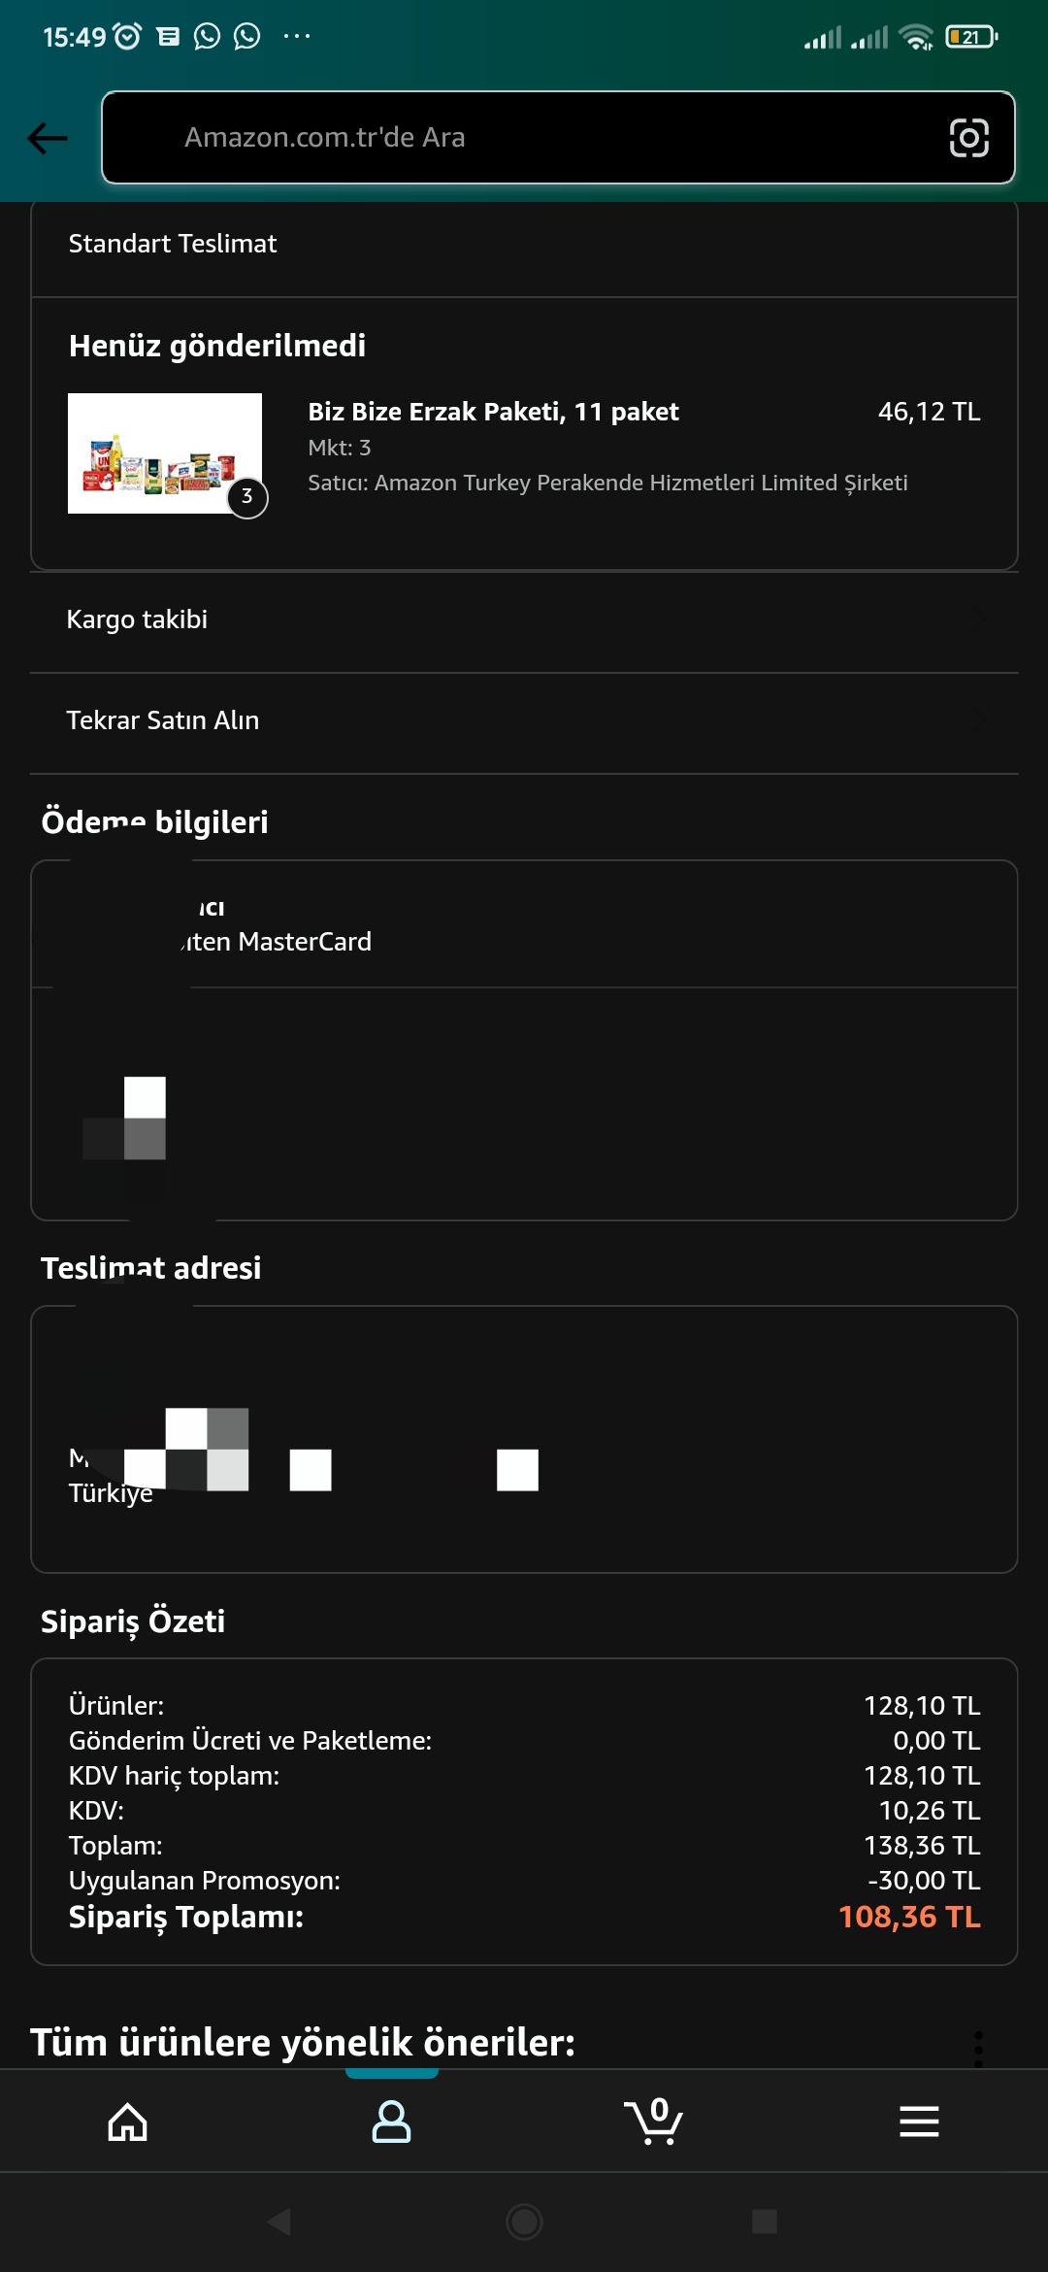Open camera lens search icon
The width and height of the screenshot is (1048, 2272).
click(968, 138)
